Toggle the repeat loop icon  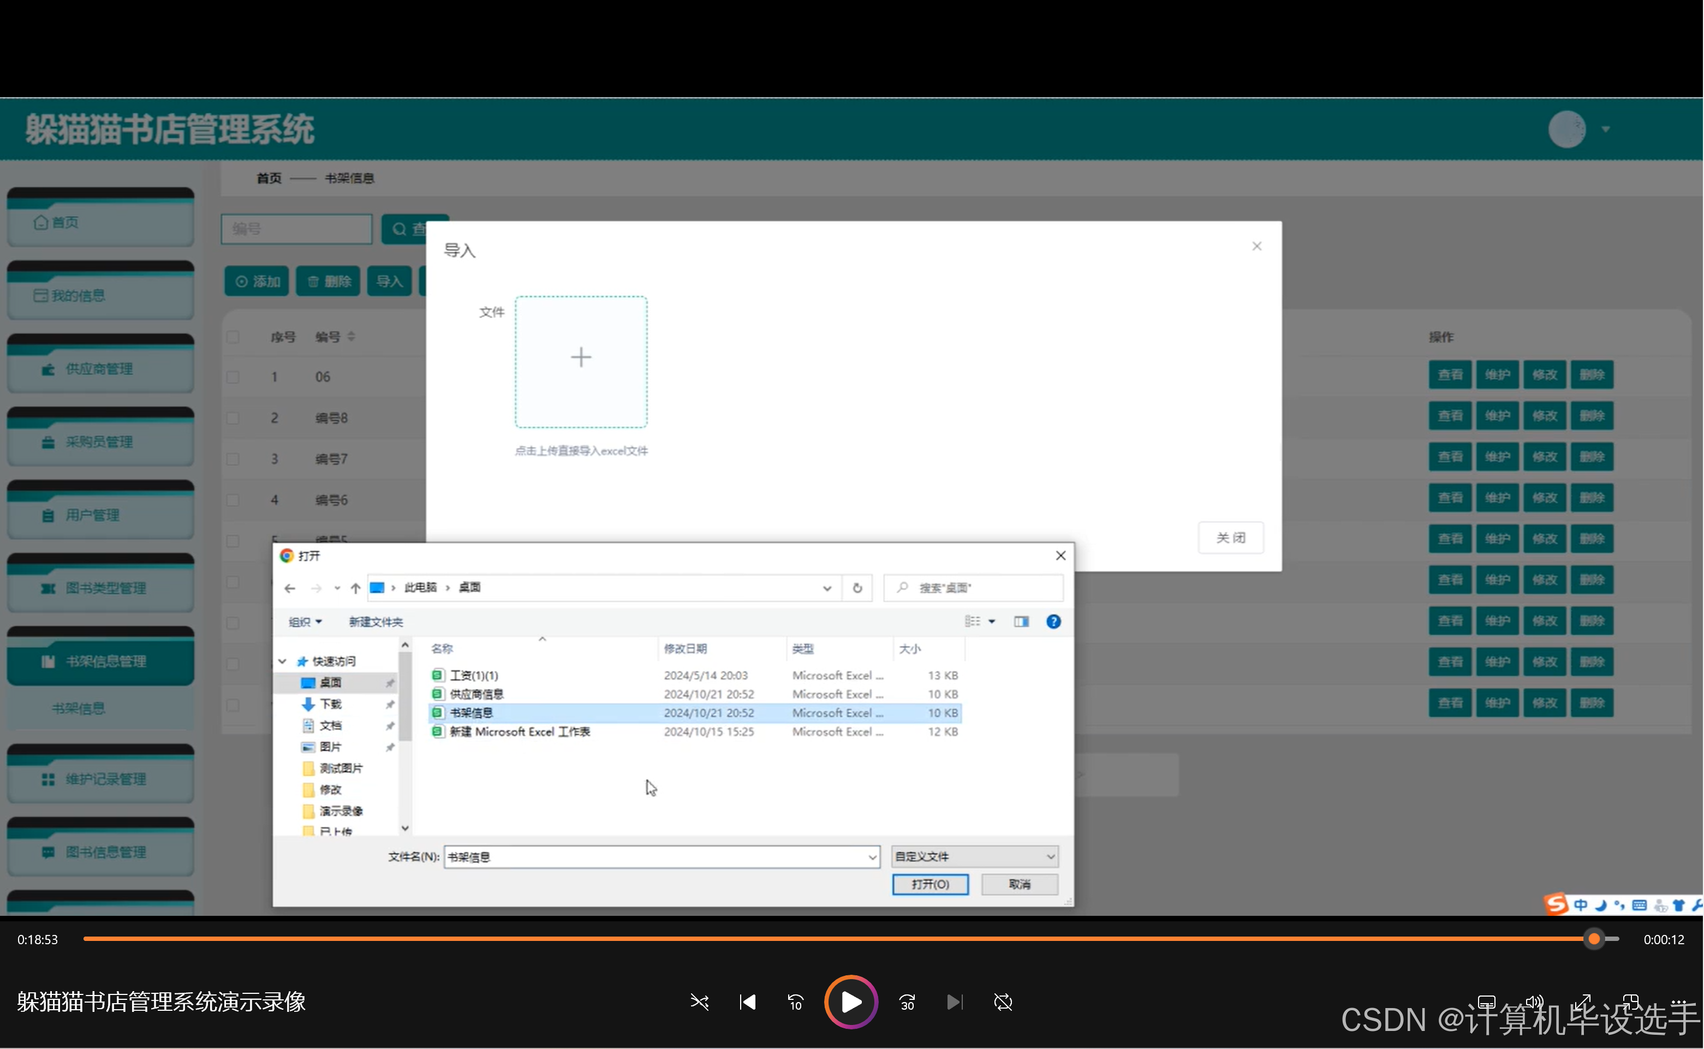click(1003, 1002)
